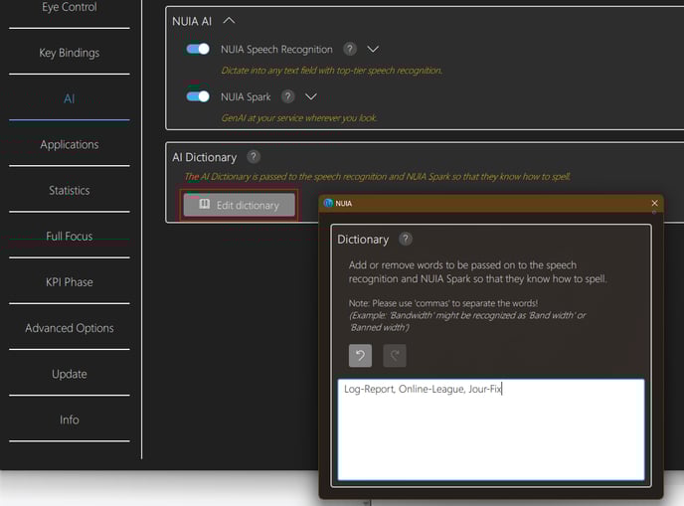Open the Key Bindings tab
Image resolution: width=684 pixels, height=506 pixels.
click(70, 53)
